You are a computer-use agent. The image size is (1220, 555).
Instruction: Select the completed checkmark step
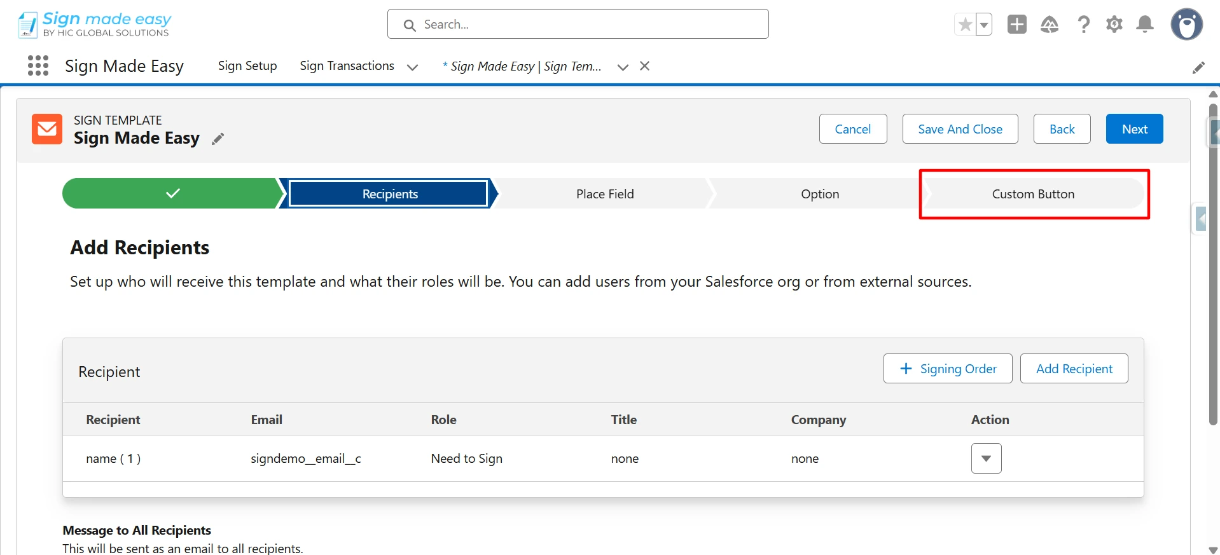pyautogui.click(x=172, y=193)
